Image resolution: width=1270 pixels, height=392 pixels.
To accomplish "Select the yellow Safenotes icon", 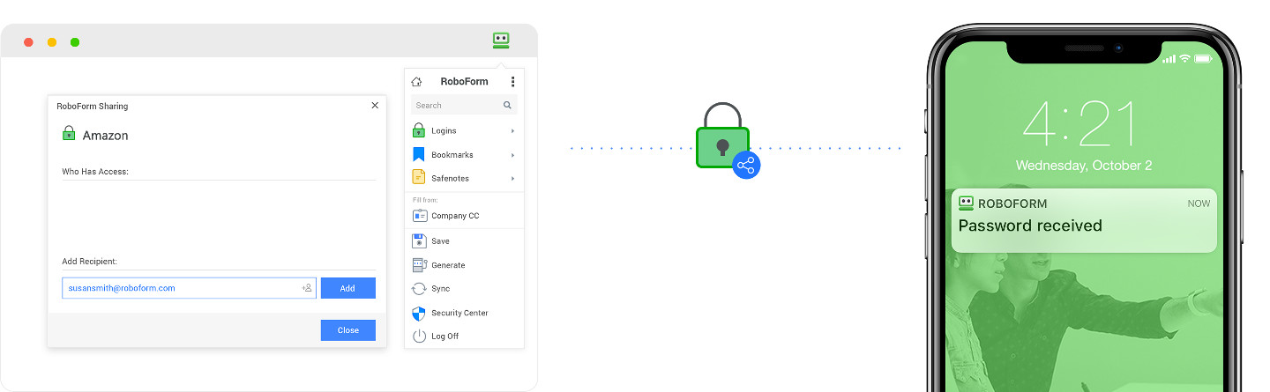I will pyautogui.click(x=419, y=178).
